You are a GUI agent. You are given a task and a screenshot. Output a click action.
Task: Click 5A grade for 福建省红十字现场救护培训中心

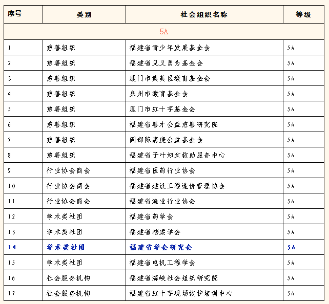pyautogui.click(x=291, y=293)
